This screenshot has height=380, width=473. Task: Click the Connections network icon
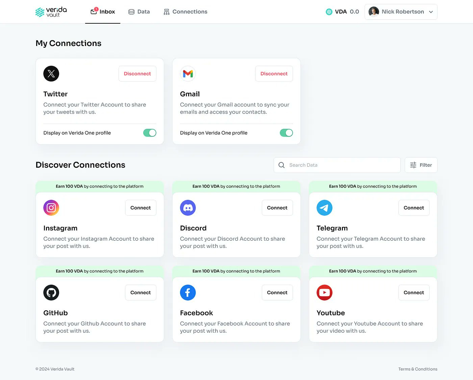pyautogui.click(x=167, y=12)
